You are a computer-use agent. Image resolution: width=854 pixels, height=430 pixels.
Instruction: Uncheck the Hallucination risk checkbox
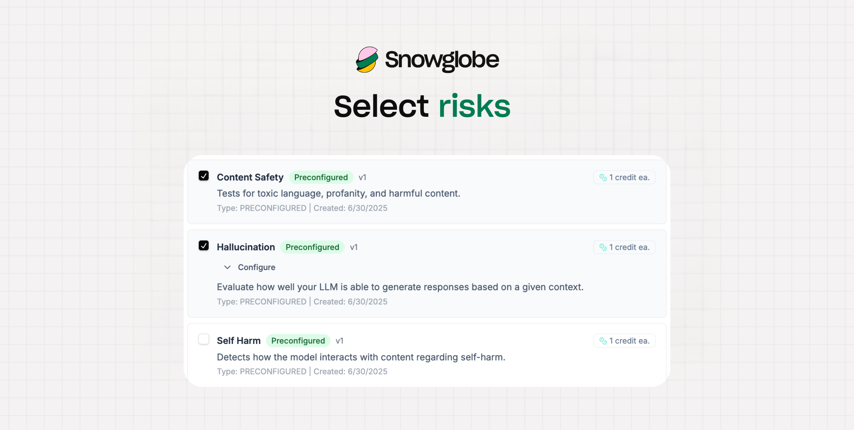tap(204, 246)
